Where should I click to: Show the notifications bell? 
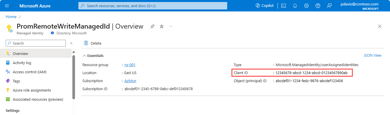[295, 6]
